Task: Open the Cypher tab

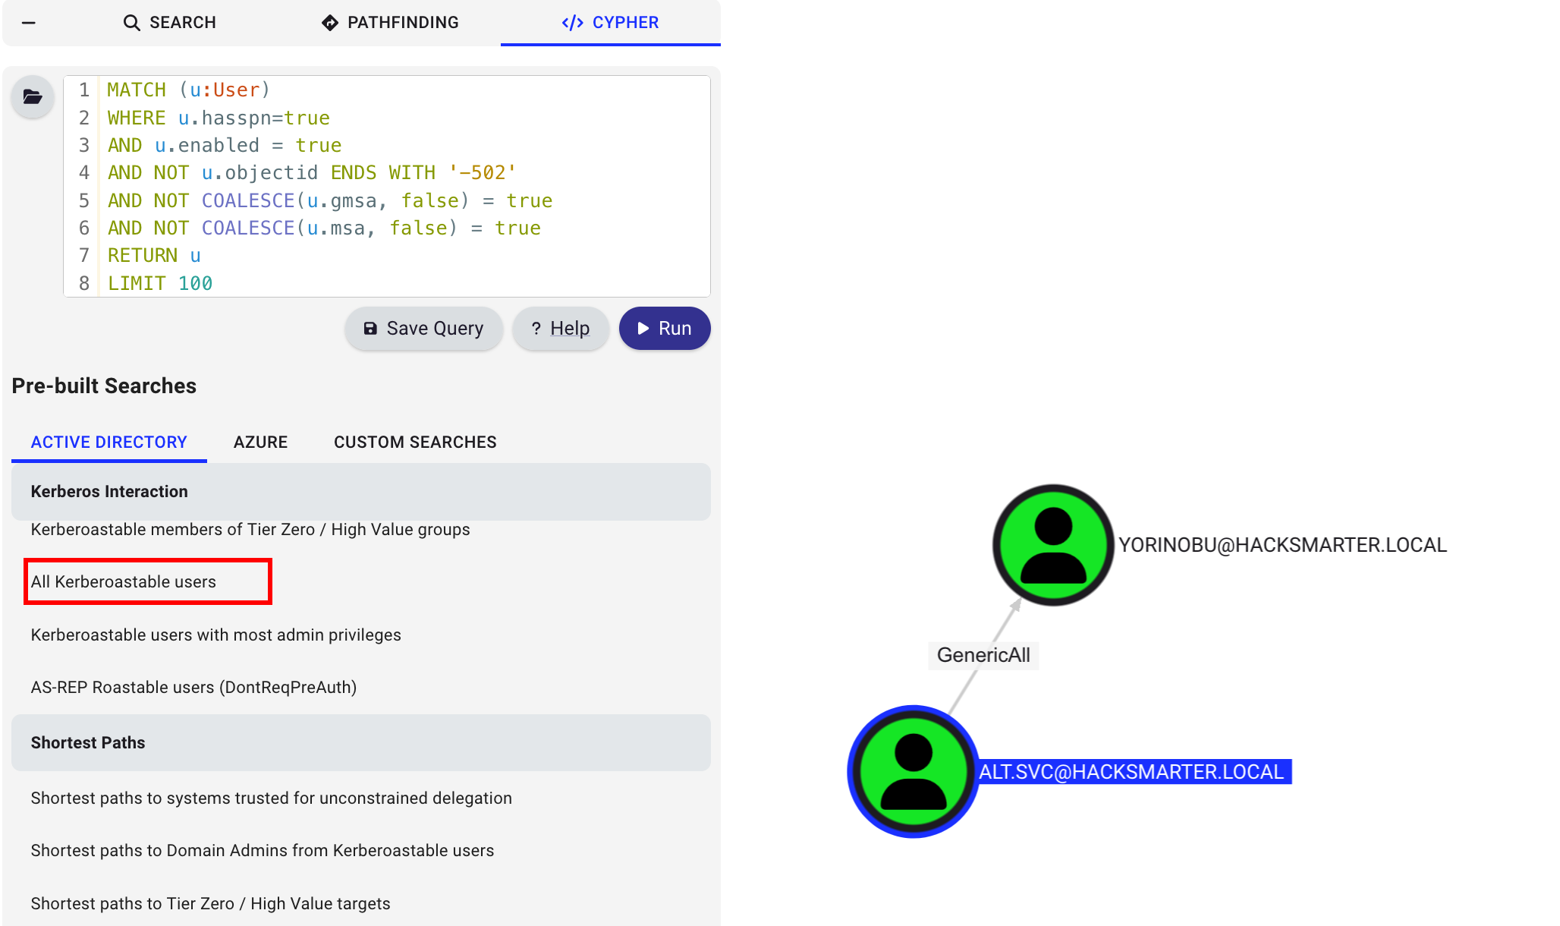Action: pyautogui.click(x=610, y=23)
